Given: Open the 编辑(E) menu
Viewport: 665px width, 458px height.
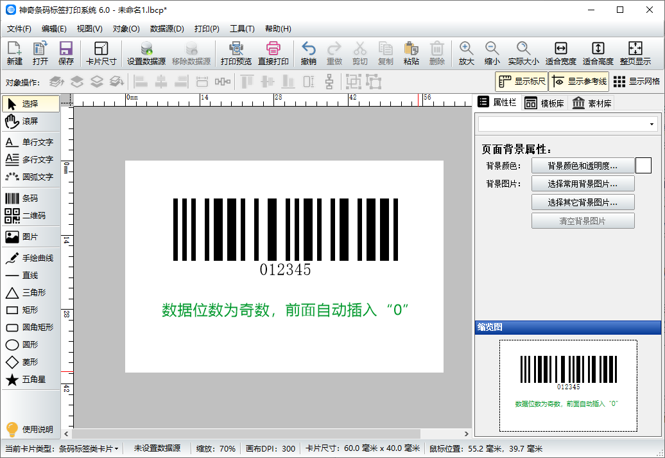Looking at the screenshot, I should point(54,29).
